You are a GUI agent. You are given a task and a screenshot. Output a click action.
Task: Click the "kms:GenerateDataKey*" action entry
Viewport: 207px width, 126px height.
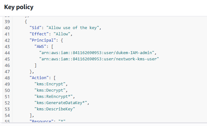point(61,103)
